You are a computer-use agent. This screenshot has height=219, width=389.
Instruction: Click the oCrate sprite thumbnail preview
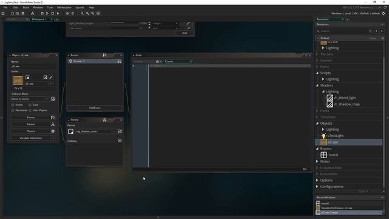point(18,81)
